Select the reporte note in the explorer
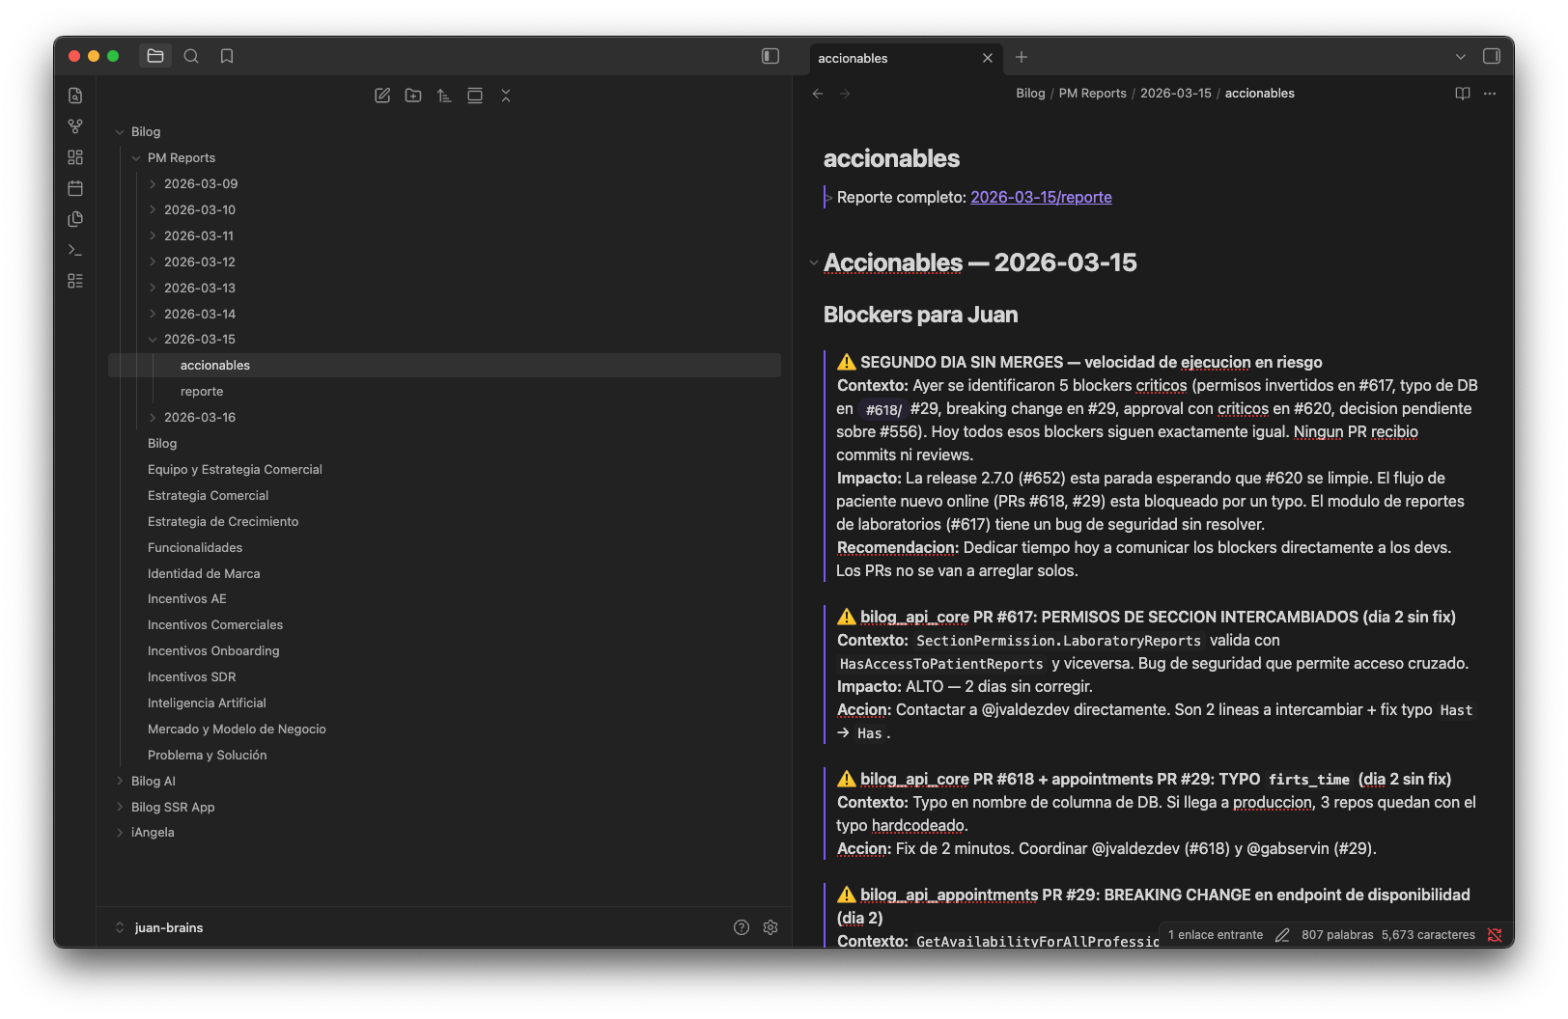The image size is (1568, 1019). click(x=202, y=391)
